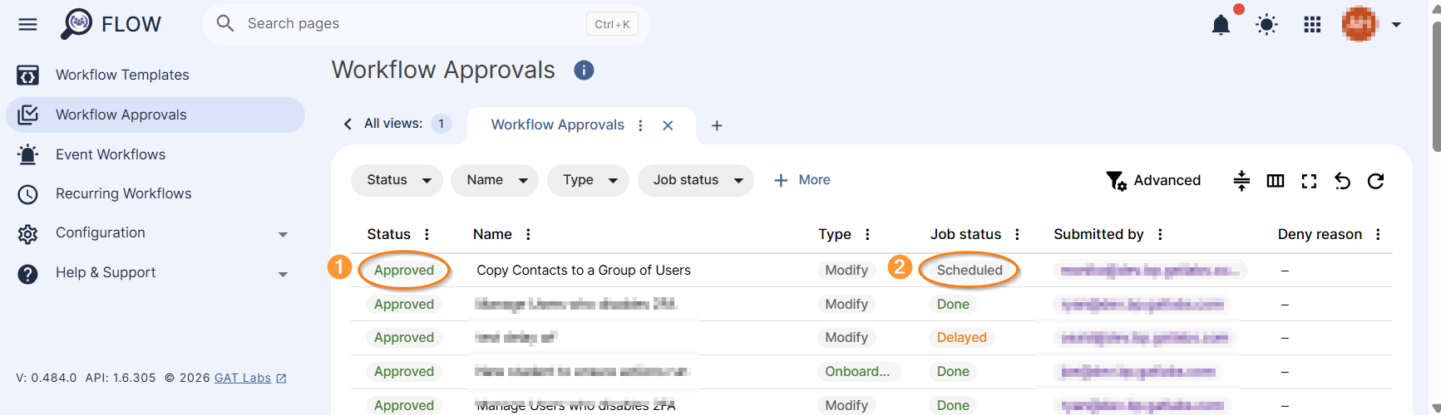The height and width of the screenshot is (415, 1441).
Task: Open Job status column menu
Action: click(1017, 234)
